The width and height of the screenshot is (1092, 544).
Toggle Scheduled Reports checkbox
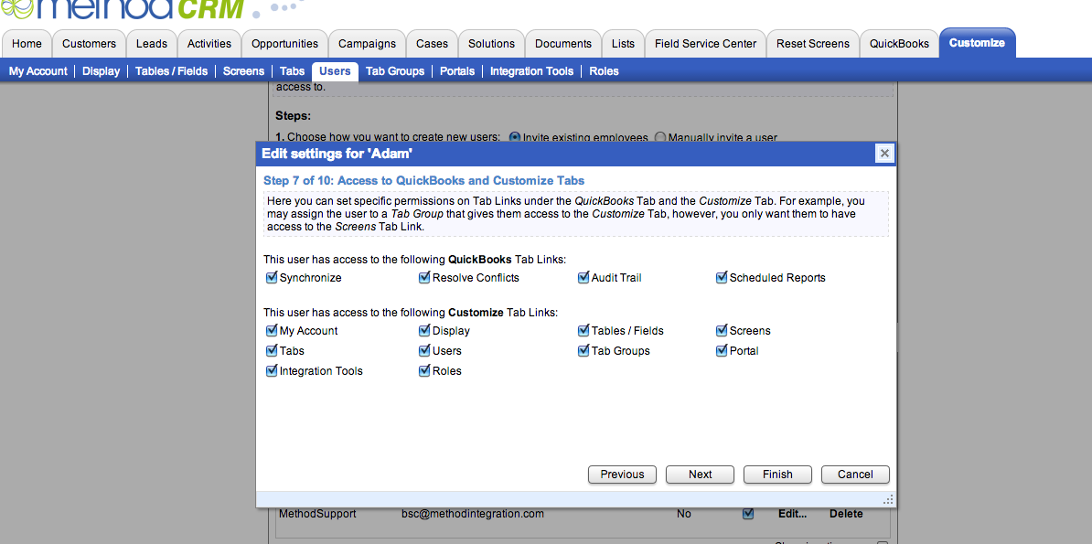pos(722,277)
